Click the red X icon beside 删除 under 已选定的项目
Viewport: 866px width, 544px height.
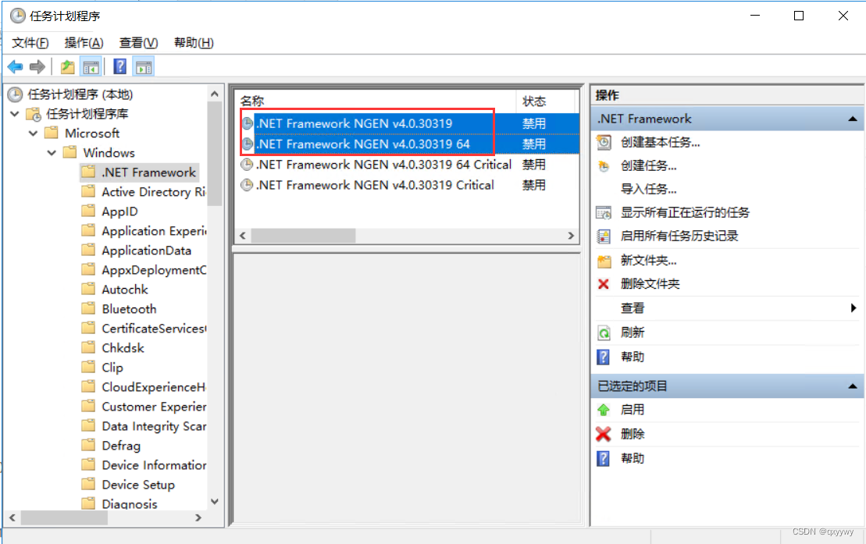tap(603, 434)
